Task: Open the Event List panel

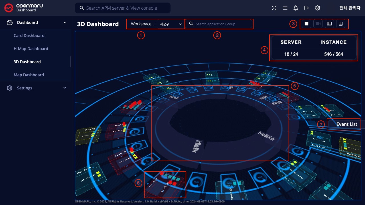Action: tap(346, 124)
